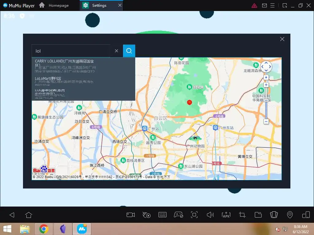Close the Settings tab
314x235 pixels.
[120, 5]
